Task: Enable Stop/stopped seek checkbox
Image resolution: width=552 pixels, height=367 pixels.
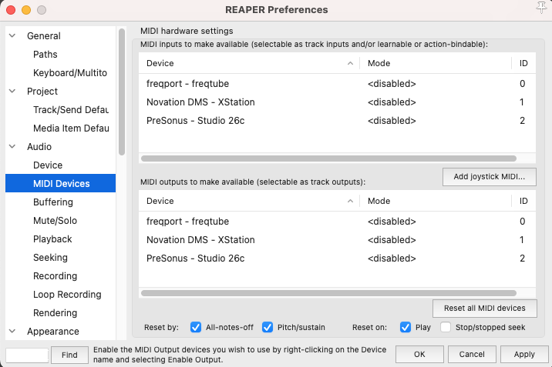Action: [446, 327]
